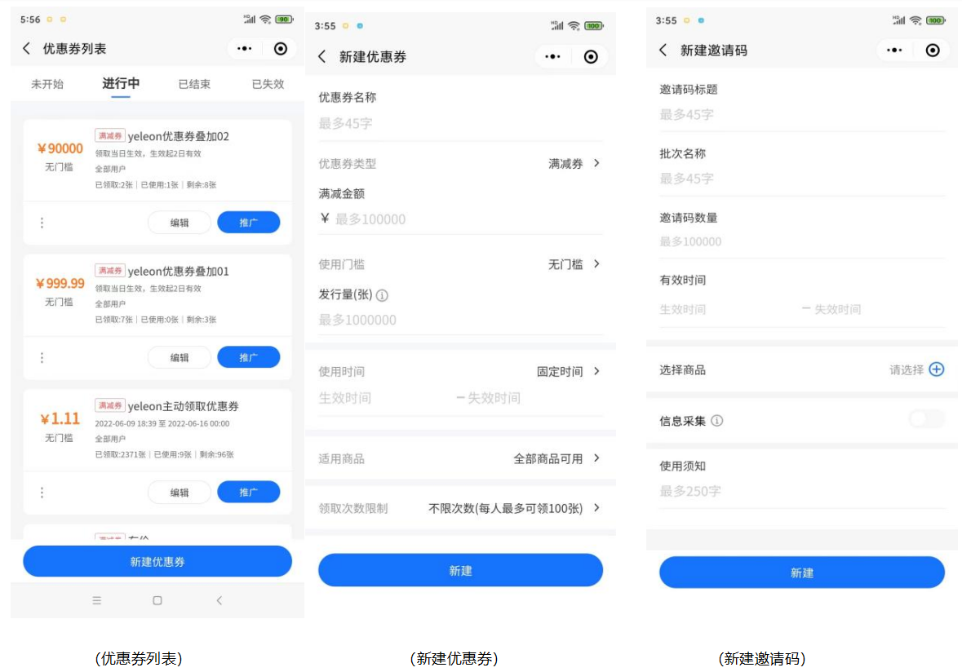Expand the 使用门槛 selector showing 无门槛

[460, 264]
